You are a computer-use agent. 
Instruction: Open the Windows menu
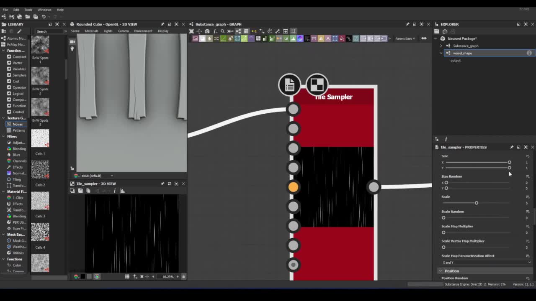tap(44, 10)
